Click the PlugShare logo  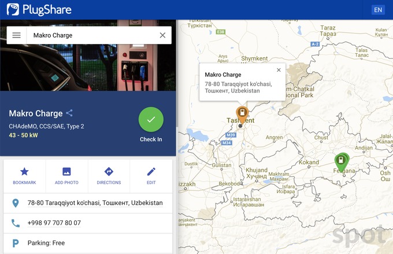pyautogui.click(x=29, y=9)
